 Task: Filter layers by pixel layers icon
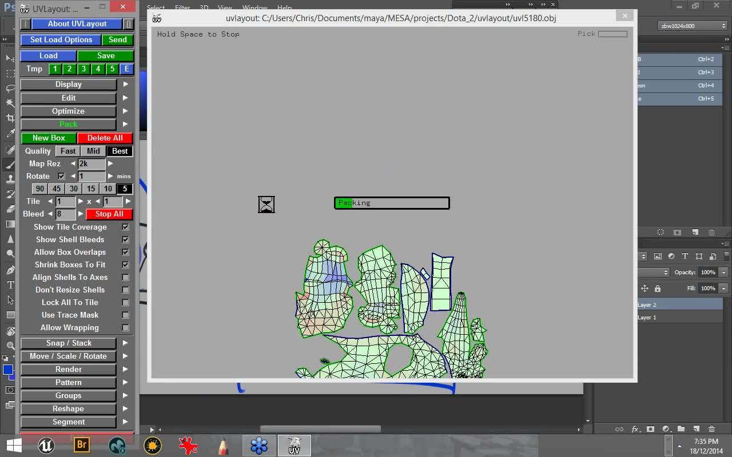coord(658,256)
